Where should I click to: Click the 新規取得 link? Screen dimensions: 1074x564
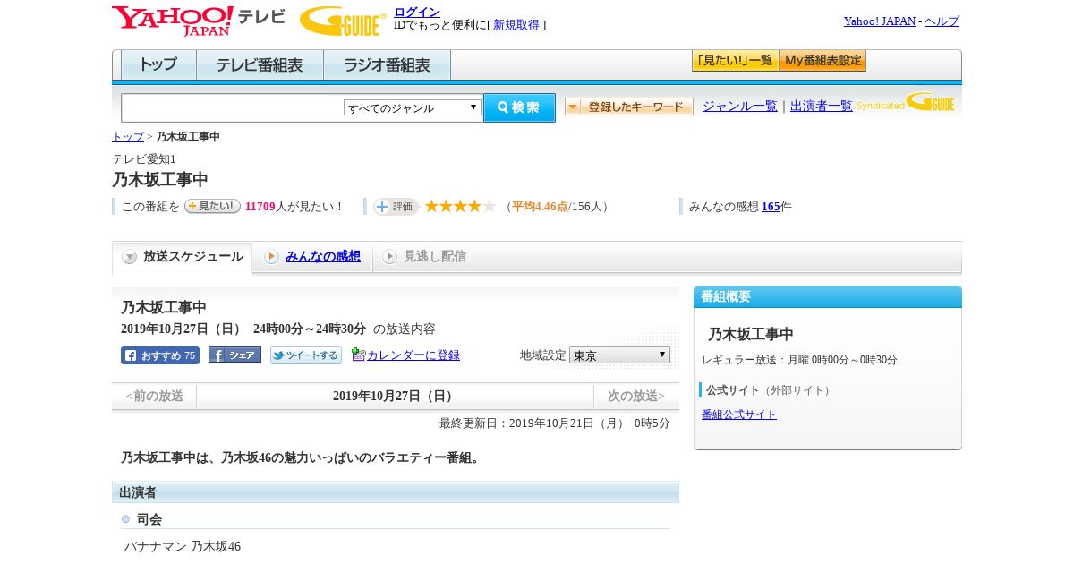point(516,25)
